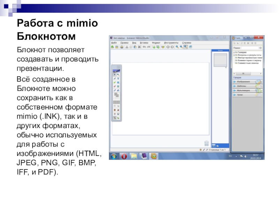Select the page 1 thumbnail in side panel
Viewport: 279px width, 209px height.
pos(220,60)
